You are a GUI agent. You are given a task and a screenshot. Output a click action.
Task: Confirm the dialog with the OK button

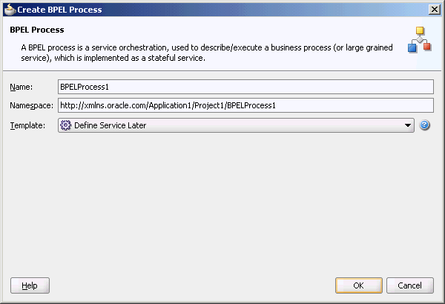click(359, 285)
